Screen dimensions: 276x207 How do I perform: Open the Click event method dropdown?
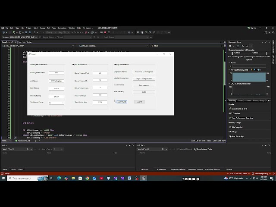click(187, 46)
